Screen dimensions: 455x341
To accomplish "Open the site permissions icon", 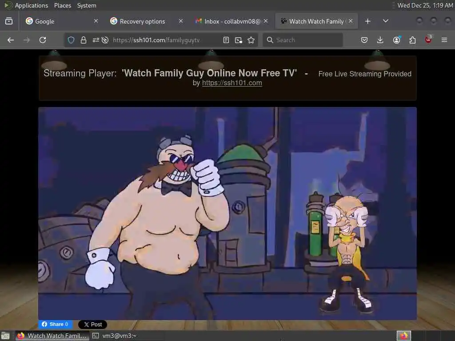I will [96, 40].
